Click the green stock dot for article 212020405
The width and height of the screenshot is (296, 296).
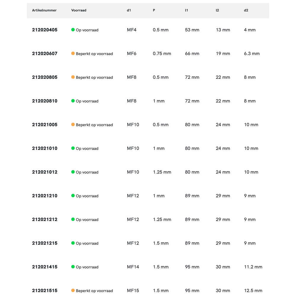tap(73, 30)
